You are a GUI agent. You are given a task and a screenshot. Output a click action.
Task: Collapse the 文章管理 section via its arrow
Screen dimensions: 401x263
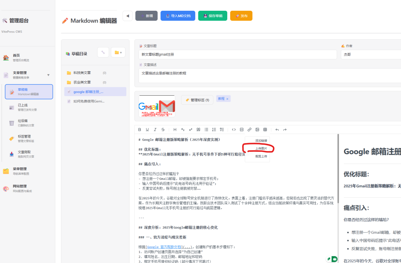point(49,74)
